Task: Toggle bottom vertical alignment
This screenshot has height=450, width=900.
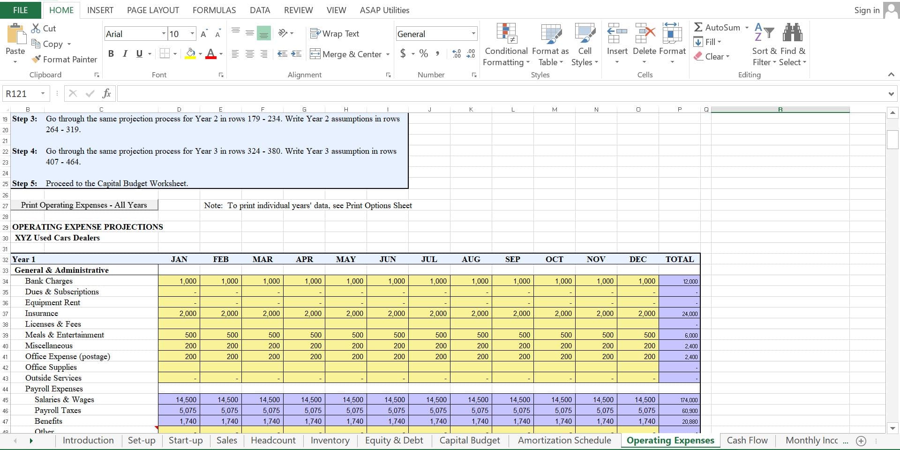Action: point(264,33)
